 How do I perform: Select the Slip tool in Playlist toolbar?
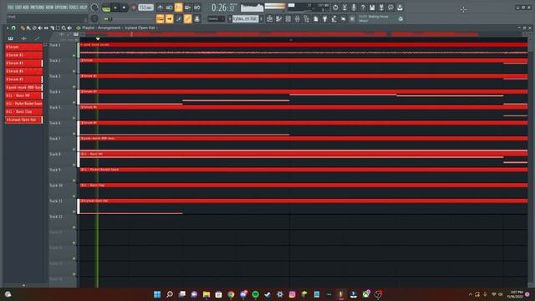(x=46, y=28)
